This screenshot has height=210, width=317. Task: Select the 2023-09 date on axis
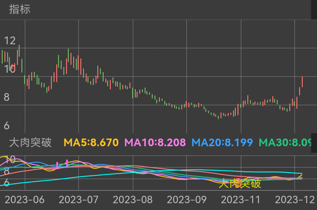pyautogui.click(x=187, y=200)
